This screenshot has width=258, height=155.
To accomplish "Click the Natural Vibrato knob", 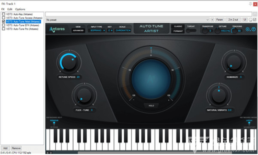I will (x=219, y=95).
